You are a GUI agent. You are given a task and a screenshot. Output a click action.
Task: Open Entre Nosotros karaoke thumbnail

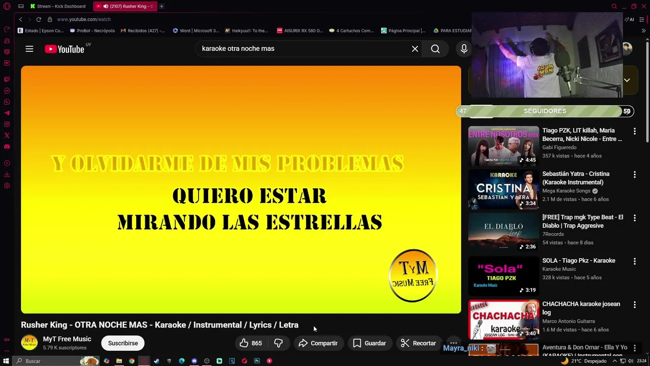click(x=503, y=146)
